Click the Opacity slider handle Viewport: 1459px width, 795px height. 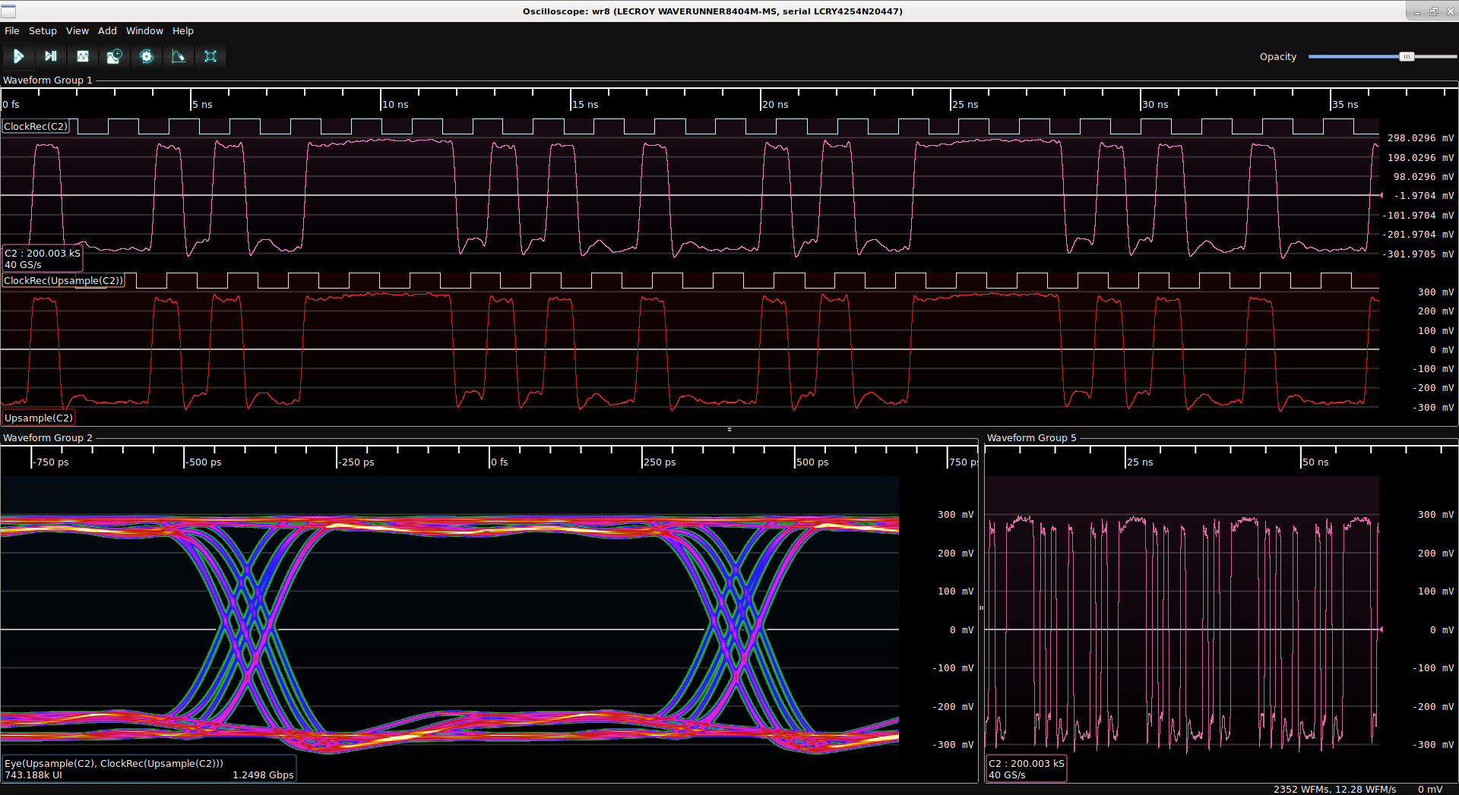point(1407,57)
